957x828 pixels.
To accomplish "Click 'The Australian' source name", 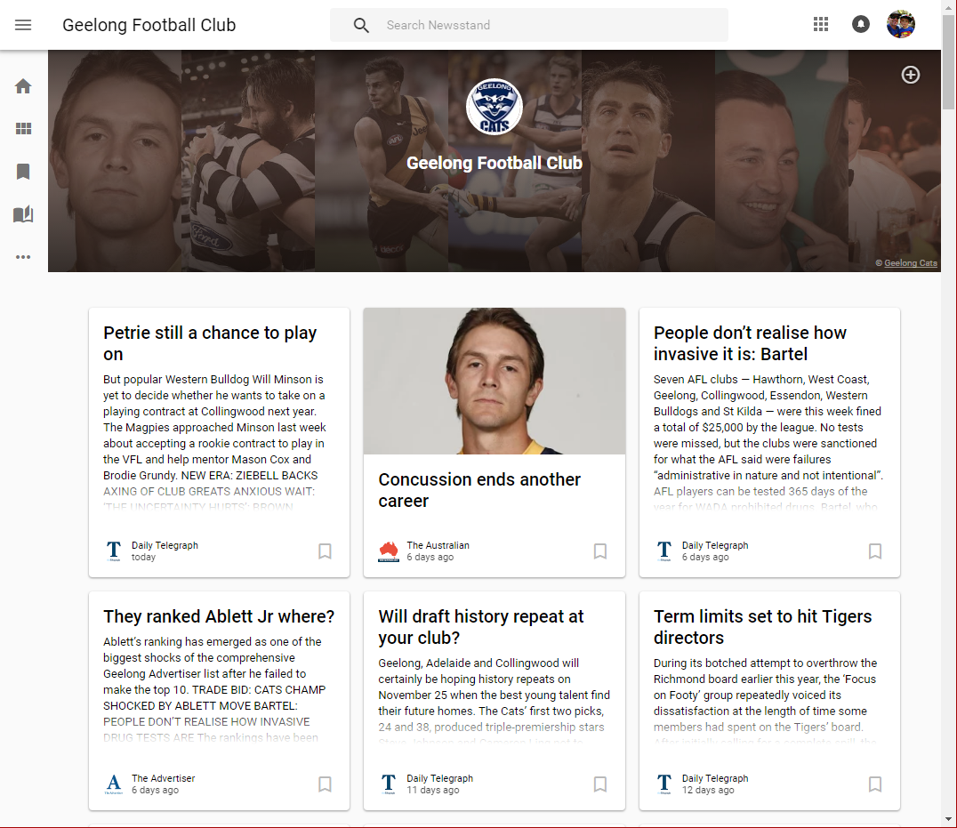I will 438,545.
